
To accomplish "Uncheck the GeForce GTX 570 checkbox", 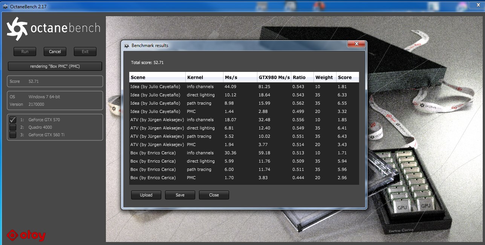I will [x=13, y=120].
